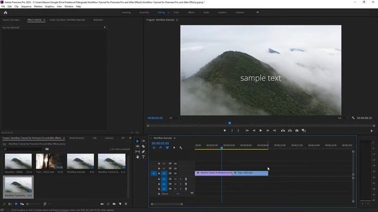Expand the workspace overflow chevron
378x212 pixels.
pos(258,12)
